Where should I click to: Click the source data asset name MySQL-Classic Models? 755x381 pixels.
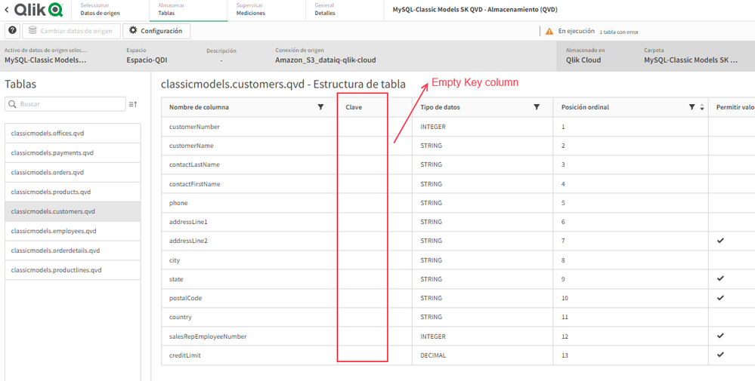tap(45, 60)
